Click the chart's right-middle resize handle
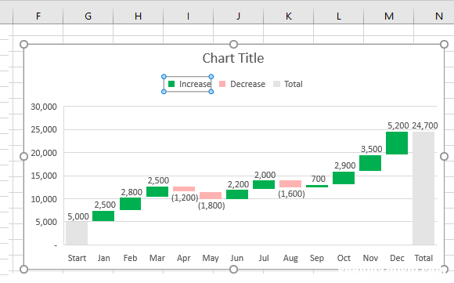The height and width of the screenshot is (283, 454). pyautogui.click(x=444, y=157)
